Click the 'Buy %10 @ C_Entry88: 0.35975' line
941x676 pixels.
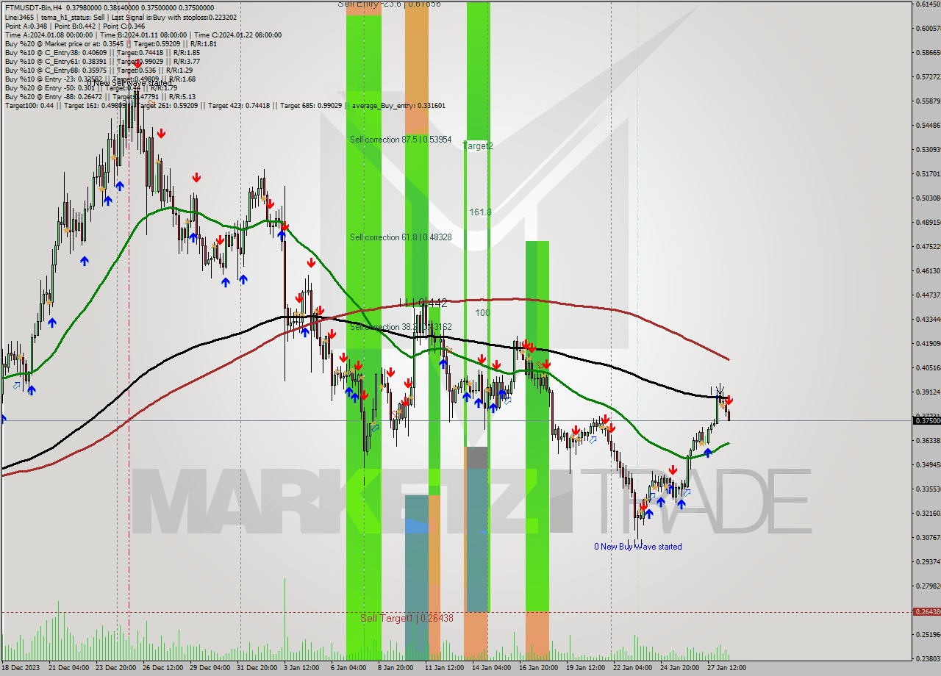(100, 70)
